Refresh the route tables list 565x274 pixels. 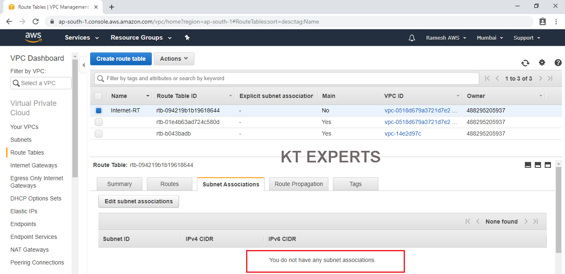pyautogui.click(x=525, y=63)
